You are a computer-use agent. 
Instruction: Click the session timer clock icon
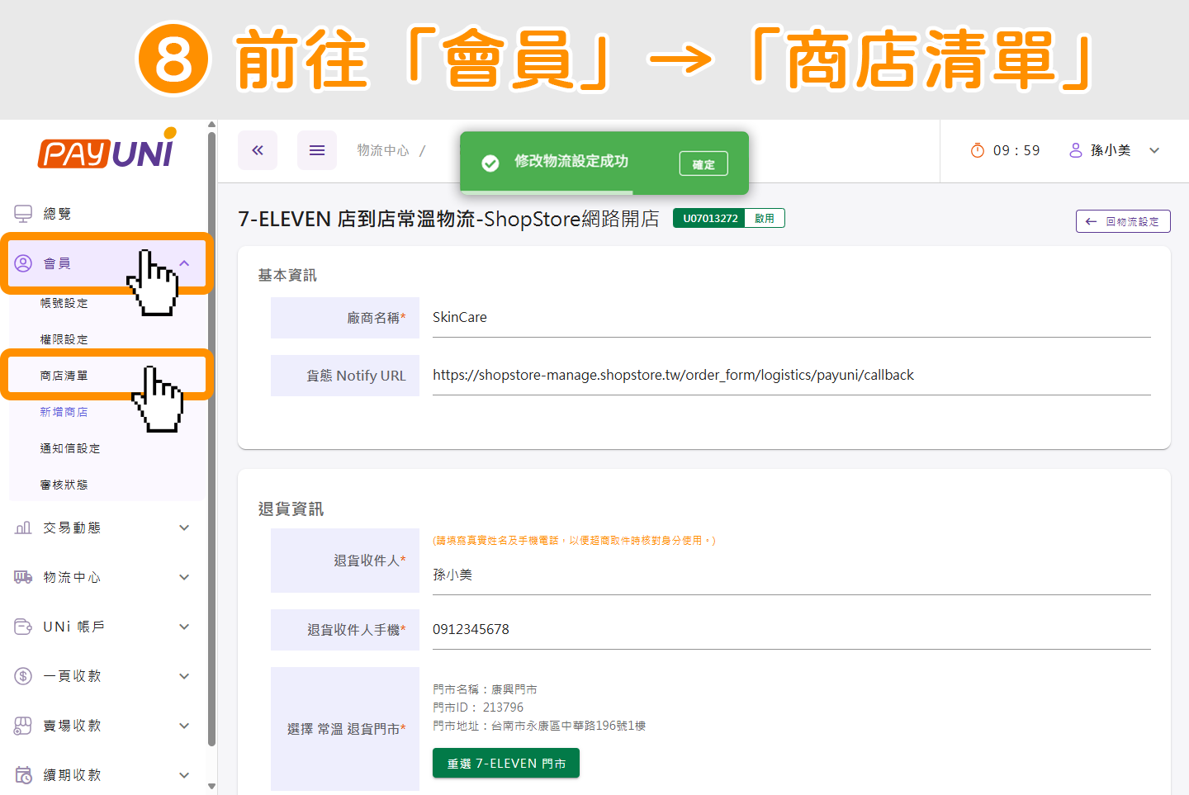tap(978, 150)
